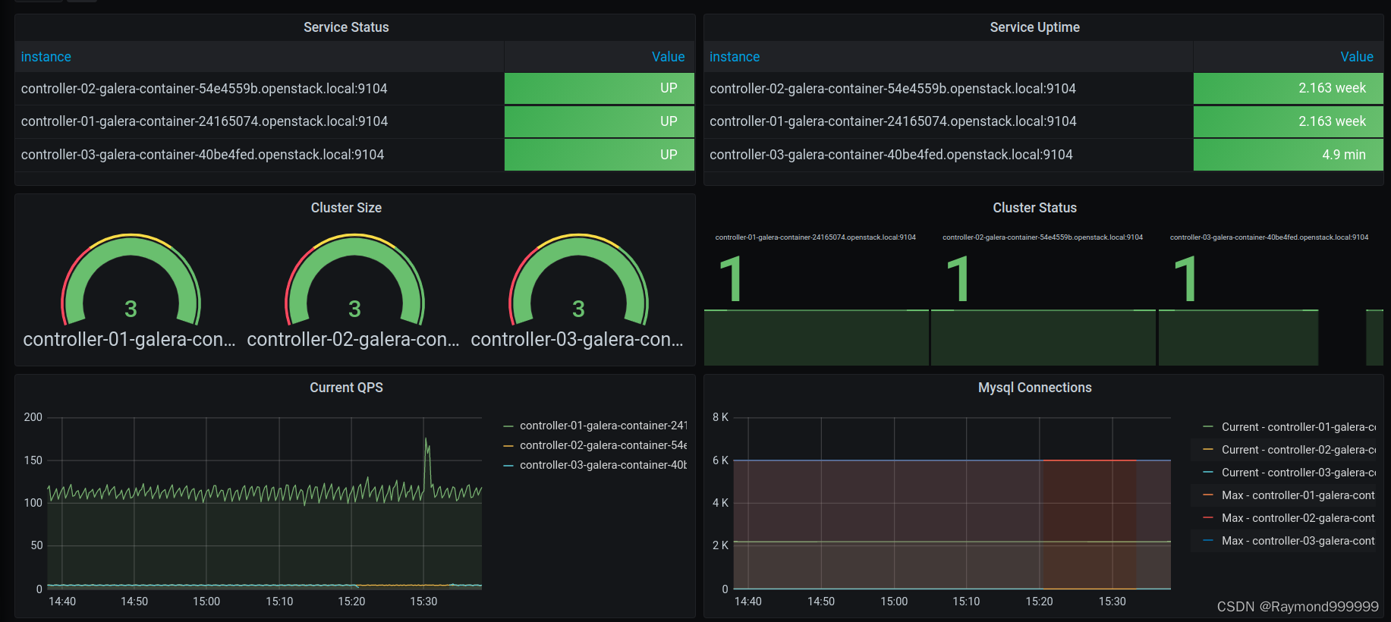
Task: Expand the Cluster Size panel title menu
Action: tap(346, 208)
